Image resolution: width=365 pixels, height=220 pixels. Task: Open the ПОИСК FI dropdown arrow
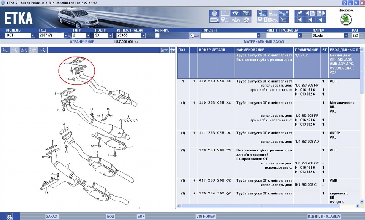[x=259, y=35]
